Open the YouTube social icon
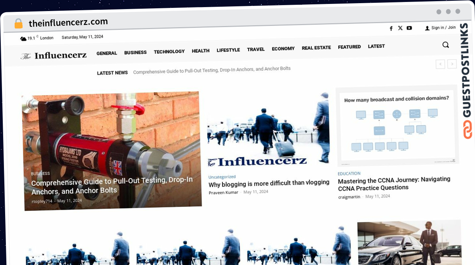The image size is (475, 265). click(409, 28)
